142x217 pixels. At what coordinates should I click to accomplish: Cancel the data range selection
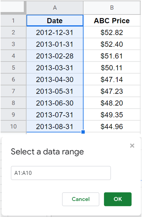[81, 199]
